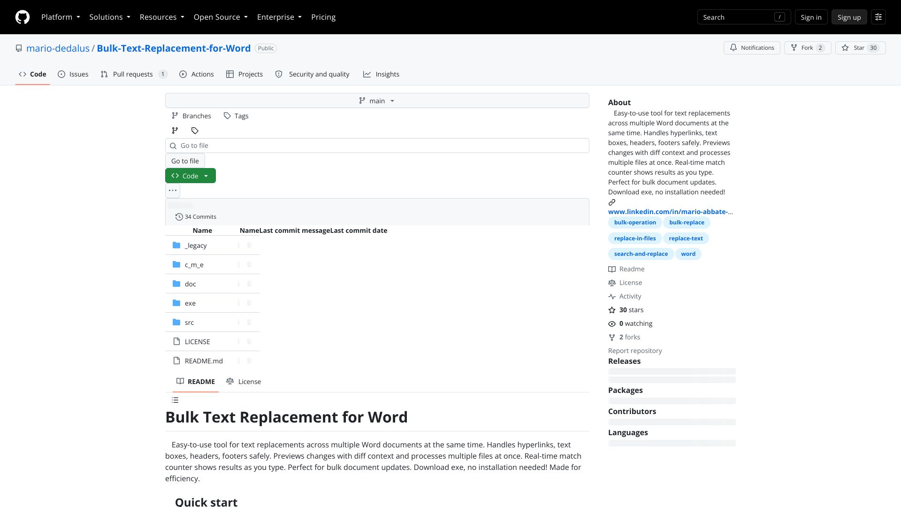The width and height of the screenshot is (901, 507).
Task: Click the branches icon below Branches
Action: (x=175, y=131)
